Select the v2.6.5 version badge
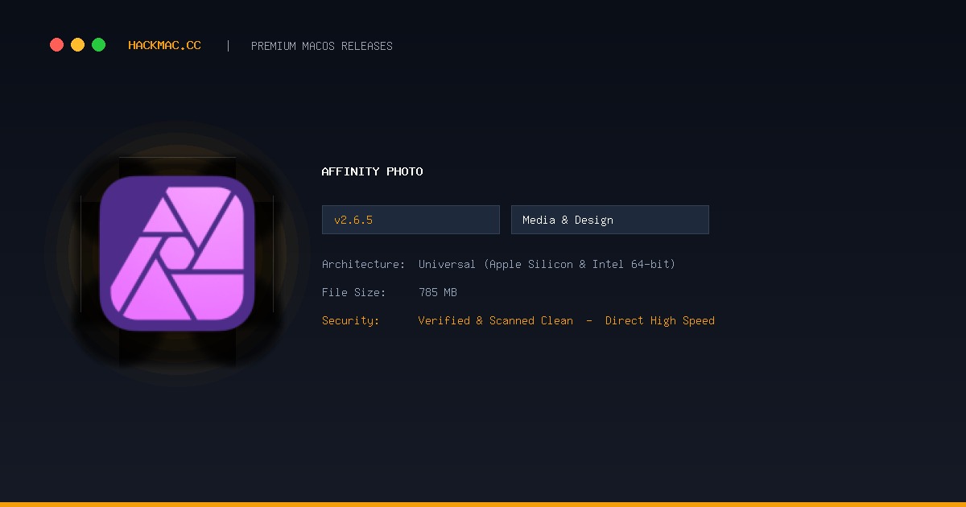966x507 pixels. [x=411, y=220]
